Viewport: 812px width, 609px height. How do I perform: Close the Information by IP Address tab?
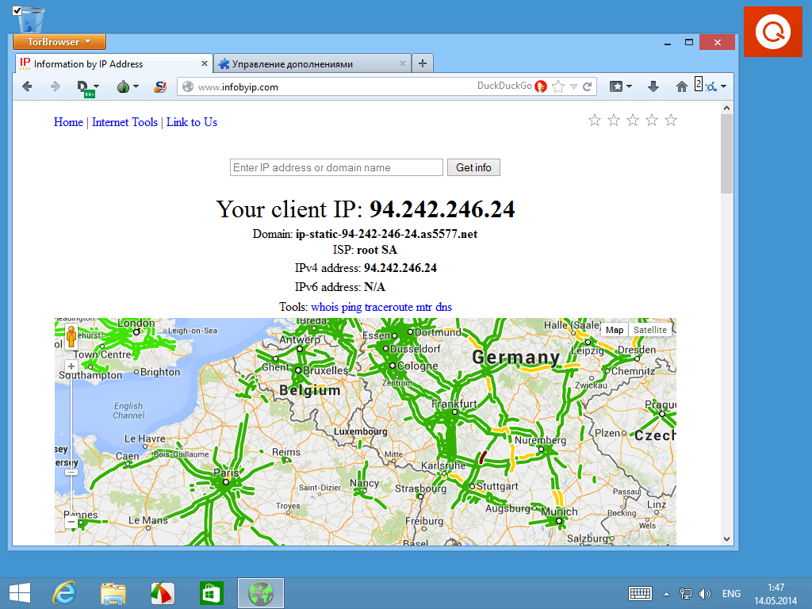click(x=205, y=63)
